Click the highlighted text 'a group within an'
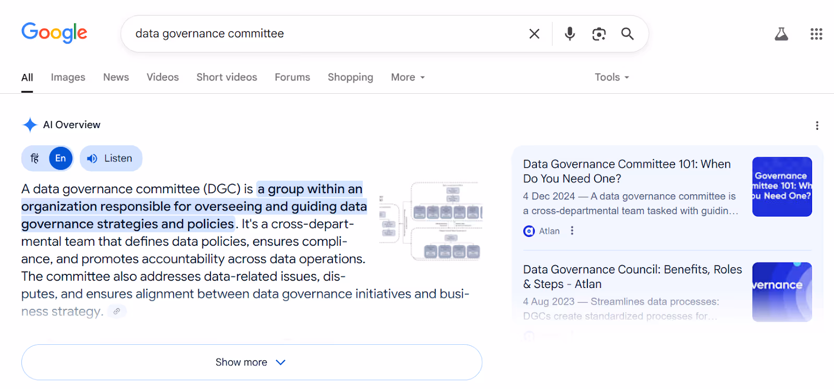 (310, 189)
